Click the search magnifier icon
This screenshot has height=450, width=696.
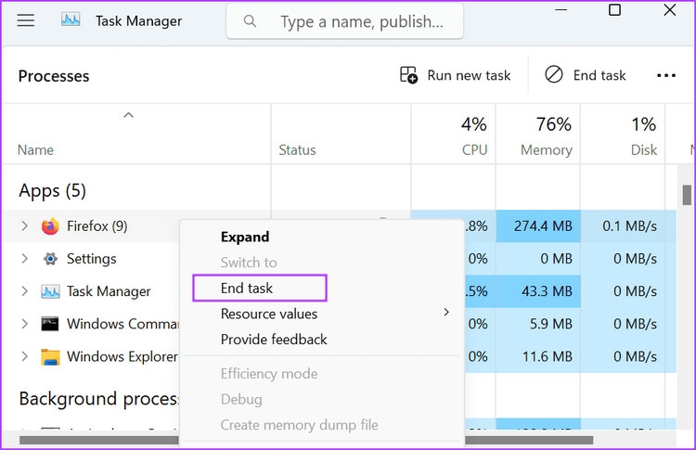pyautogui.click(x=250, y=20)
